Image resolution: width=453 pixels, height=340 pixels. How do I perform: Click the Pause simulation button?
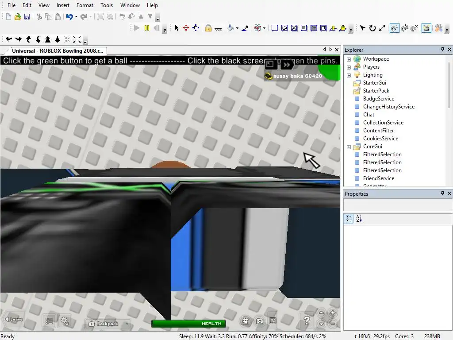point(147,28)
